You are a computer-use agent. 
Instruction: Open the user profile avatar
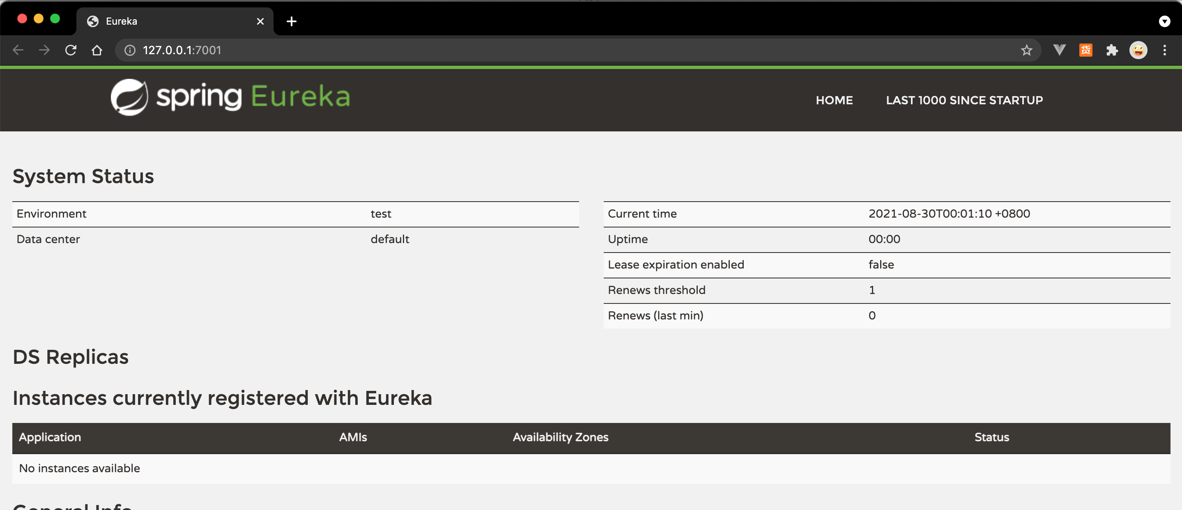pos(1138,50)
